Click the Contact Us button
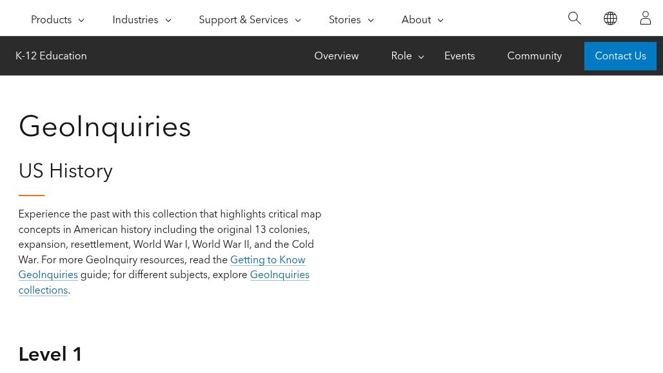 point(620,56)
